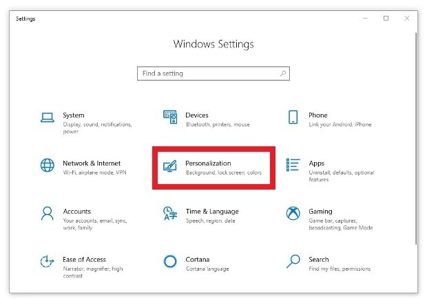Click the Personalization paintbrush icon
Viewport: 427px width, 305px height.
(170, 166)
